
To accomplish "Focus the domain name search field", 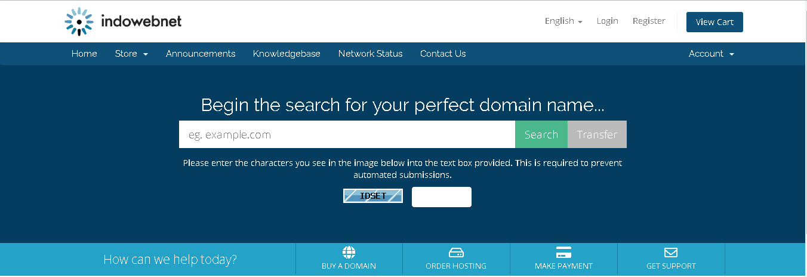I will pyautogui.click(x=347, y=134).
